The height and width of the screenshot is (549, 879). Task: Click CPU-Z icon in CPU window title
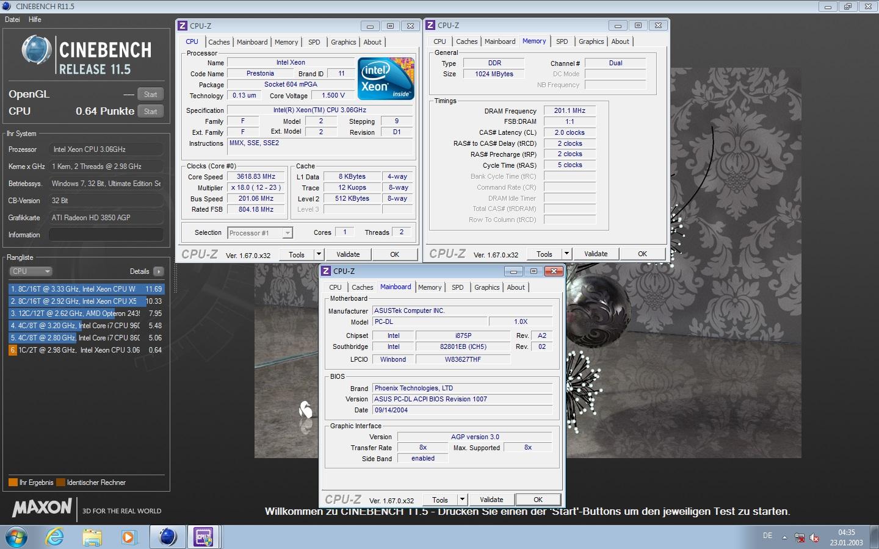pos(183,26)
